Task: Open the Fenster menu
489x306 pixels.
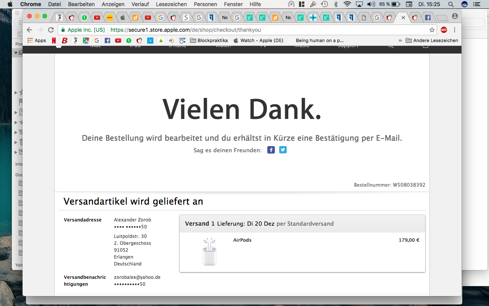Action: point(233,4)
